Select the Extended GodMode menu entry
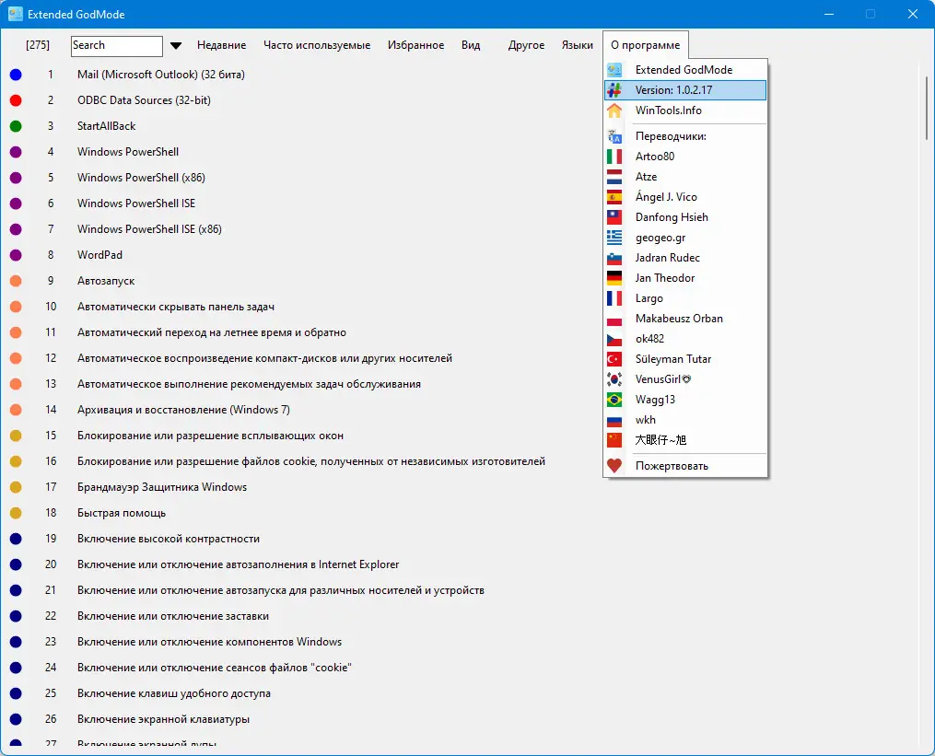 [x=685, y=70]
